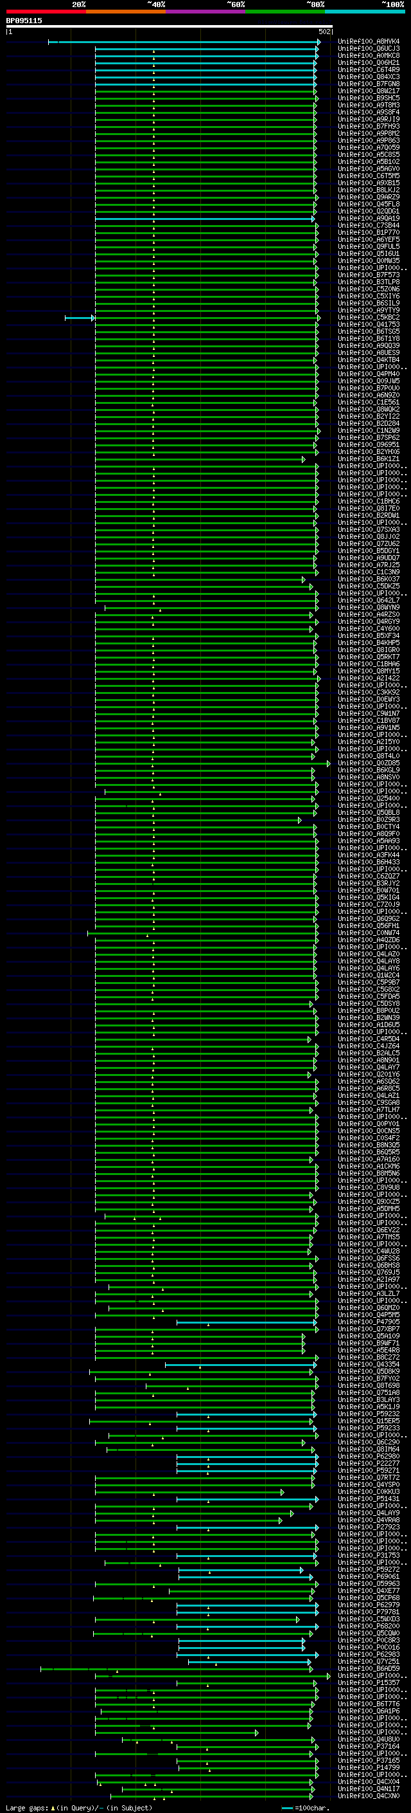Select the UniRef100_C7SB44 label
This screenshot has height=1813, width=411.
pos(368,225)
